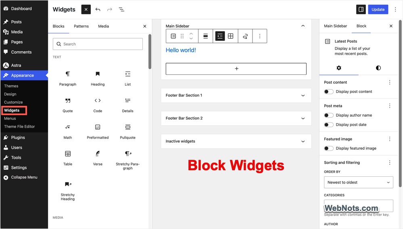Open block toolbar three-dot options
Viewport: 403px width, 229px height.
259,36
